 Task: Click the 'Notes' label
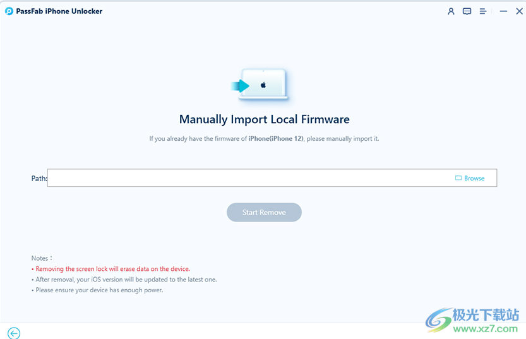[x=42, y=258]
